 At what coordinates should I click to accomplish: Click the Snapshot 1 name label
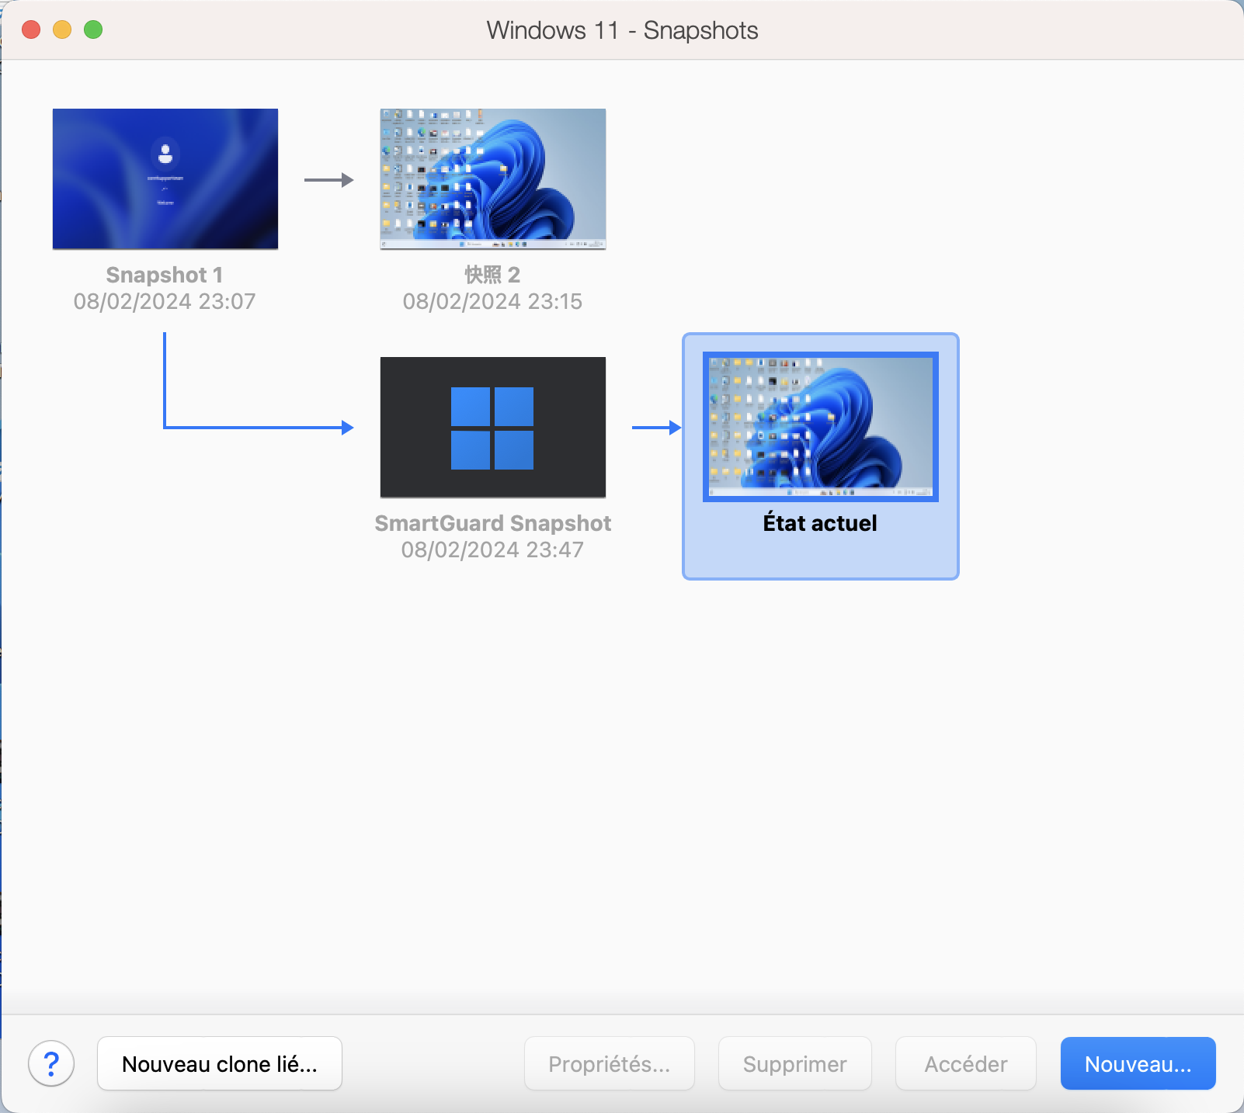click(165, 275)
